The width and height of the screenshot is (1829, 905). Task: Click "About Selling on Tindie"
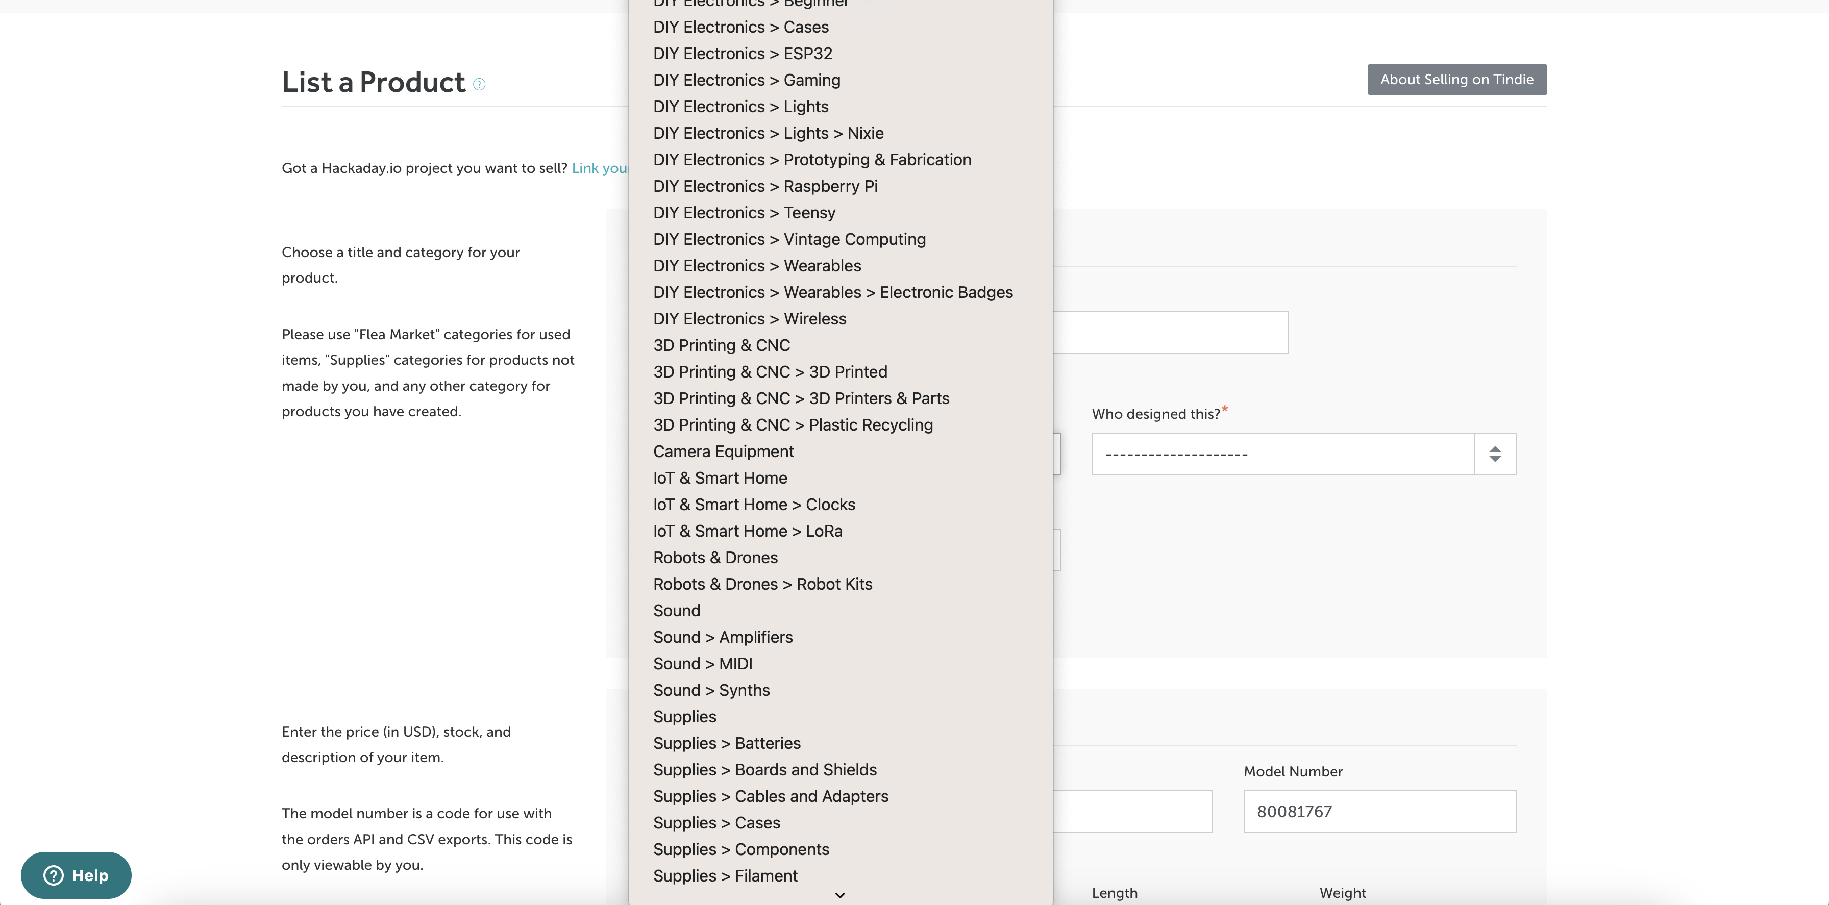1456,79
